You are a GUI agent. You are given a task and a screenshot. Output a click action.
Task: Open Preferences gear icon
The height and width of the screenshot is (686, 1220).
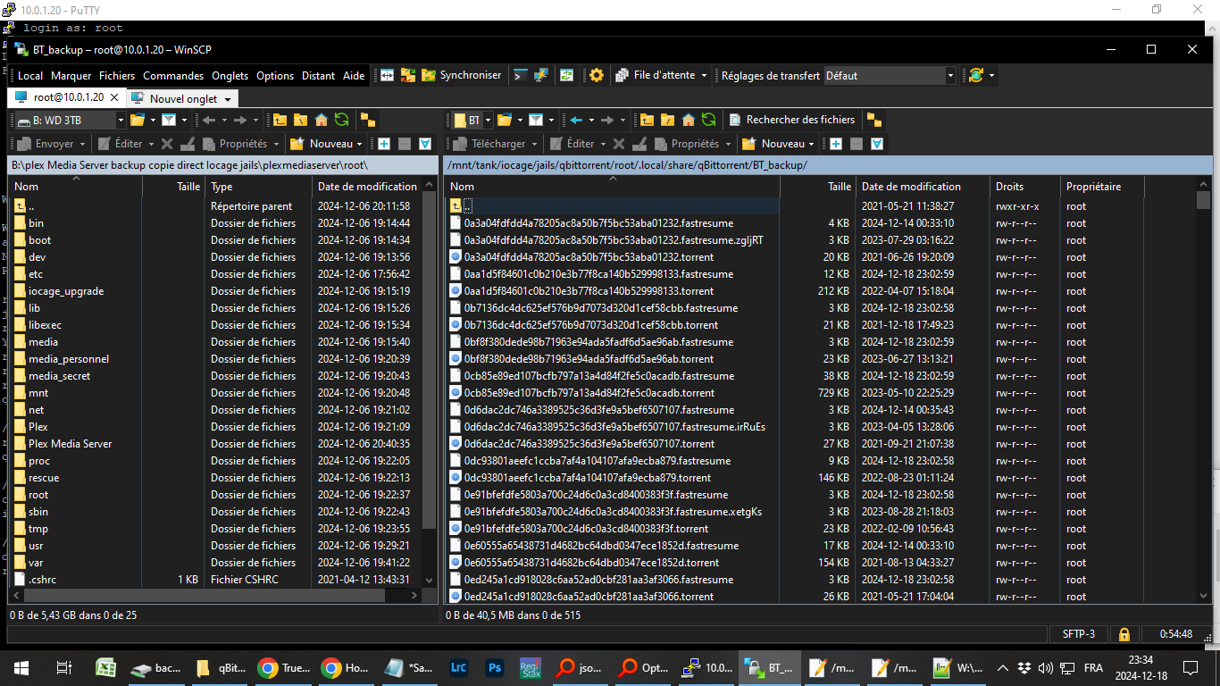pyautogui.click(x=597, y=76)
